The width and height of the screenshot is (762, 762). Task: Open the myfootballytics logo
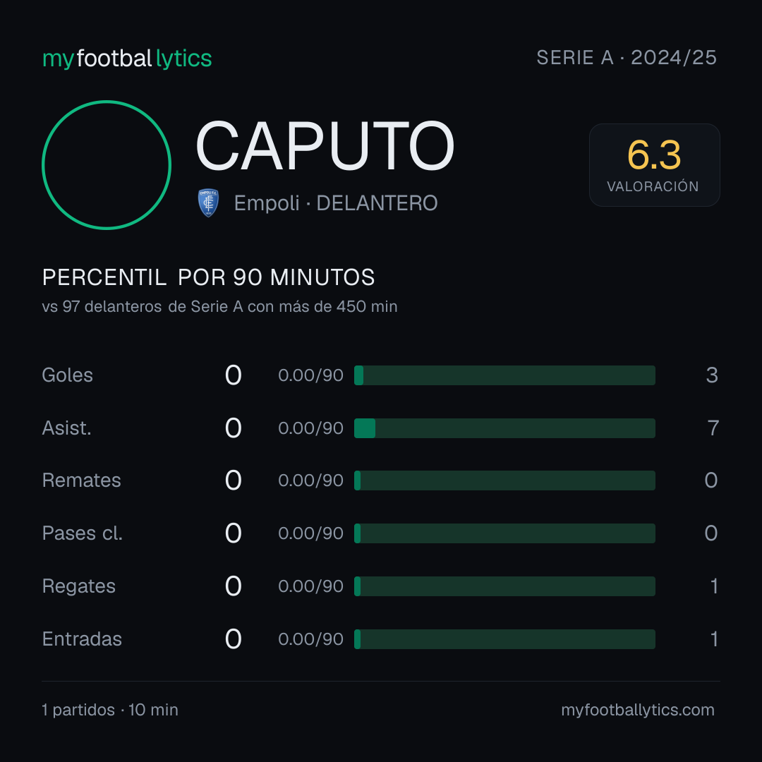pyautogui.click(x=127, y=59)
